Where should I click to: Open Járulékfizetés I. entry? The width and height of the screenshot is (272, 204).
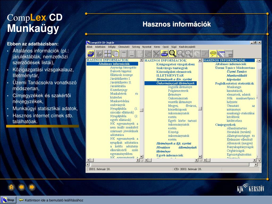pos(120,79)
